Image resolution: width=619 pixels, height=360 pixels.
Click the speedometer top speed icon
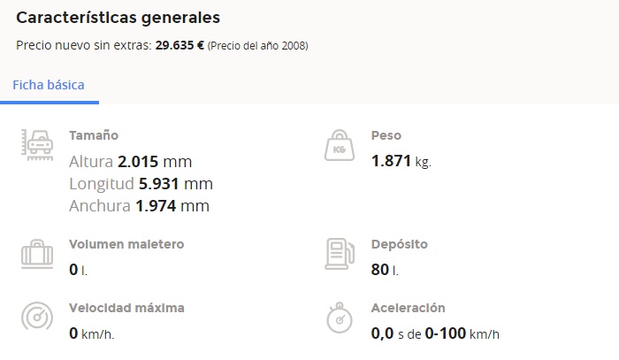pos(37,316)
